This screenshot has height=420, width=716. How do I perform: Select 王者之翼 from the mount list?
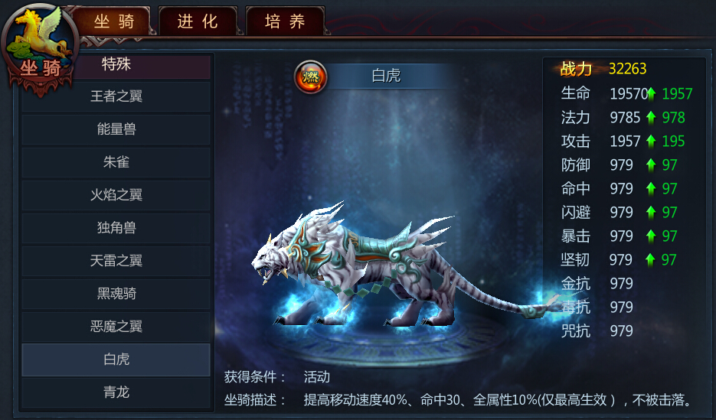(116, 96)
